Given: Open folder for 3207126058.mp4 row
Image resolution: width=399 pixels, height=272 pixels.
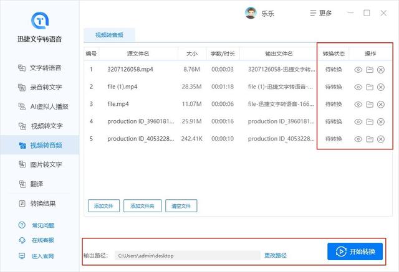Looking at the screenshot, I should click(370, 70).
